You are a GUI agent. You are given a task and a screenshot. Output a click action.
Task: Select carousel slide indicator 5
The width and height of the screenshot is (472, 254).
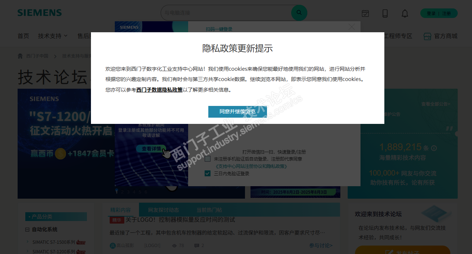pos(140,191)
